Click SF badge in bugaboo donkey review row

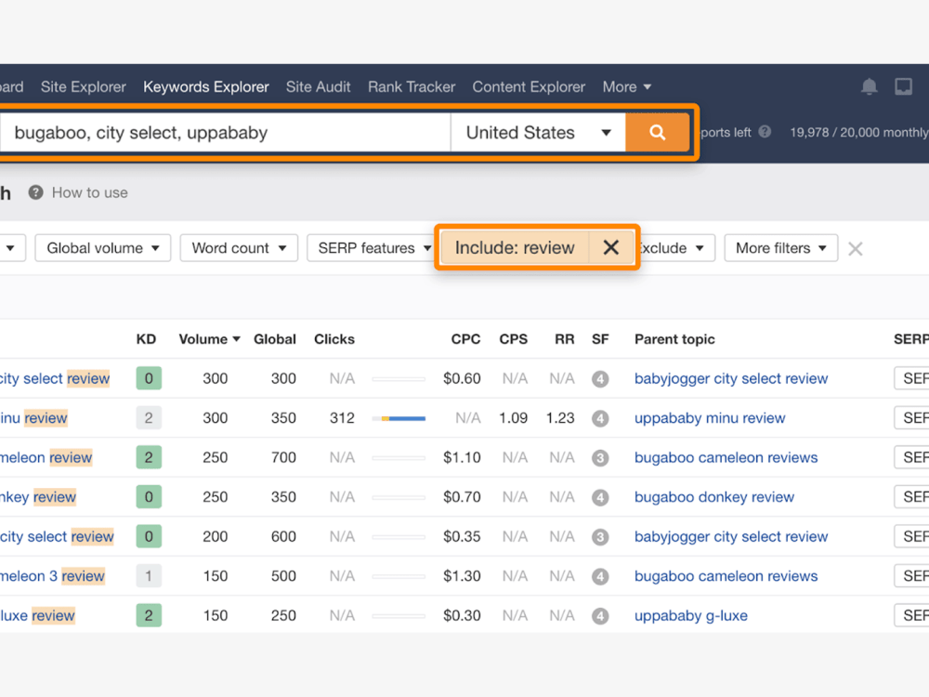599,497
